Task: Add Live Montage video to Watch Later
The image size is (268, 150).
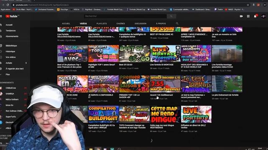Action: [178, 48]
